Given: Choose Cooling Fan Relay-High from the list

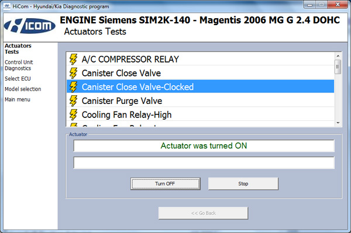Looking at the screenshot, I should tap(200, 114).
